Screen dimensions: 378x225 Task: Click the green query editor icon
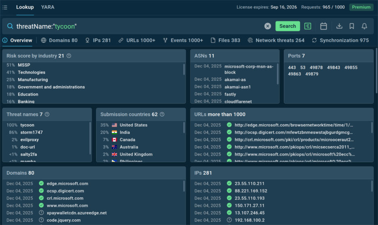[x=308, y=26]
